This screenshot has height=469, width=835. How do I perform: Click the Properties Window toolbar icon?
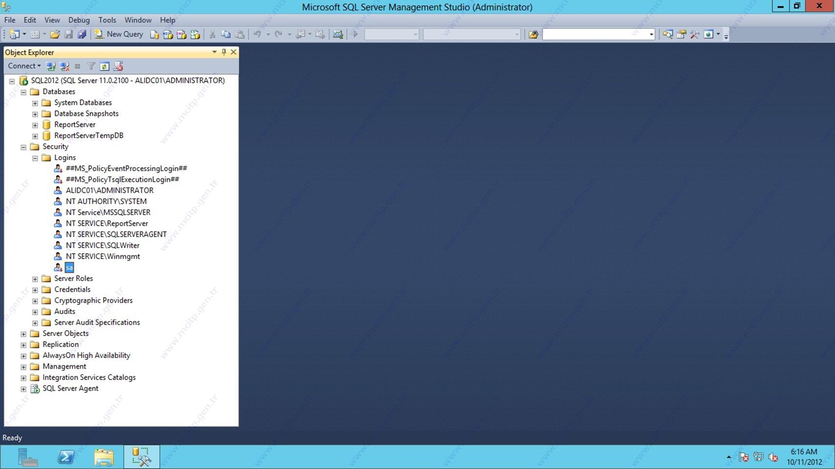point(681,34)
